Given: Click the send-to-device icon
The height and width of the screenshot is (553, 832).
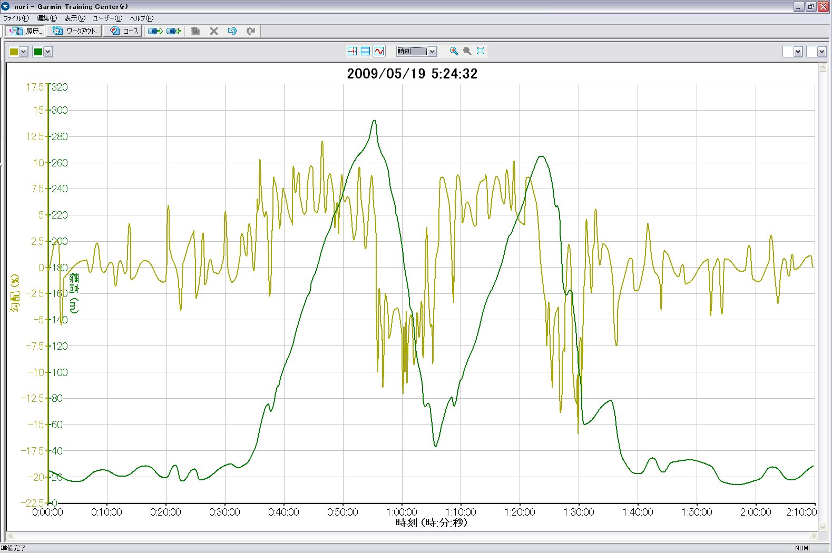Looking at the screenshot, I should (155, 31).
